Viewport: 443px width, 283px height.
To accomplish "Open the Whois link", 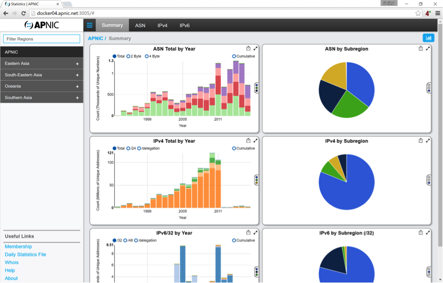I will click(12, 262).
